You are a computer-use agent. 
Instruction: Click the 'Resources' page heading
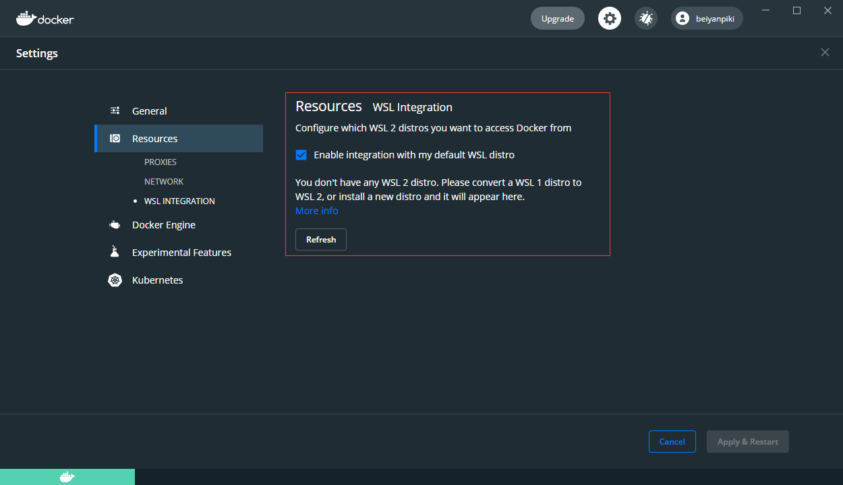[x=329, y=106]
